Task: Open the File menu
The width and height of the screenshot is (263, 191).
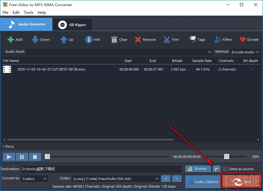Action: pos(6,12)
